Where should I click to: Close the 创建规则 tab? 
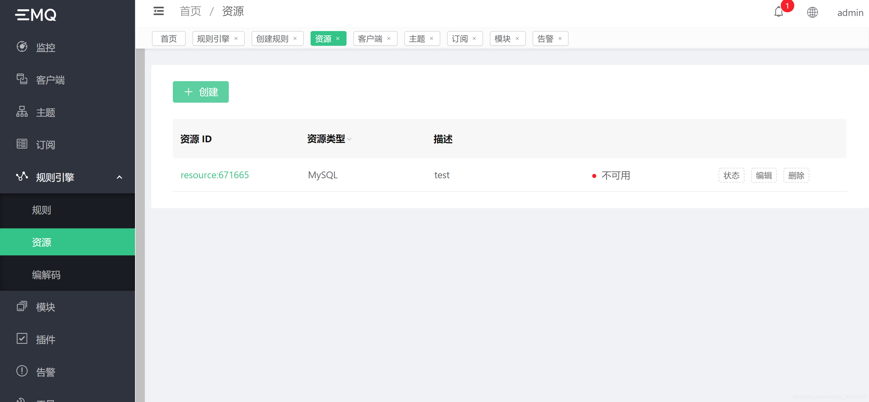[x=295, y=38]
